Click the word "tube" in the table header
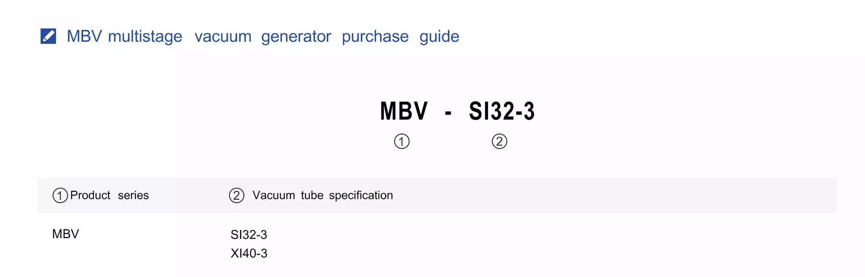This screenshot has width=865, height=277. pyautogui.click(x=312, y=195)
